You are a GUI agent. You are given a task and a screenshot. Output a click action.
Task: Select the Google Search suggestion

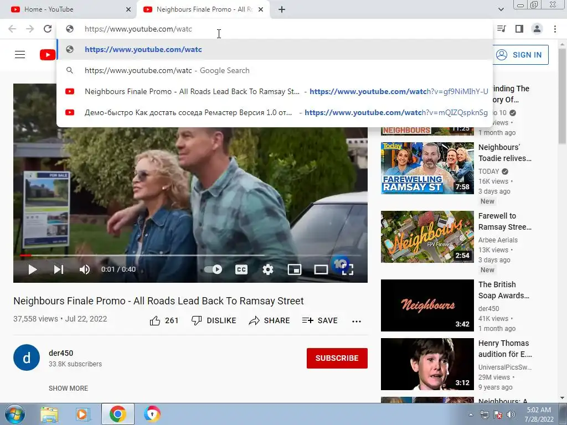(x=275, y=70)
